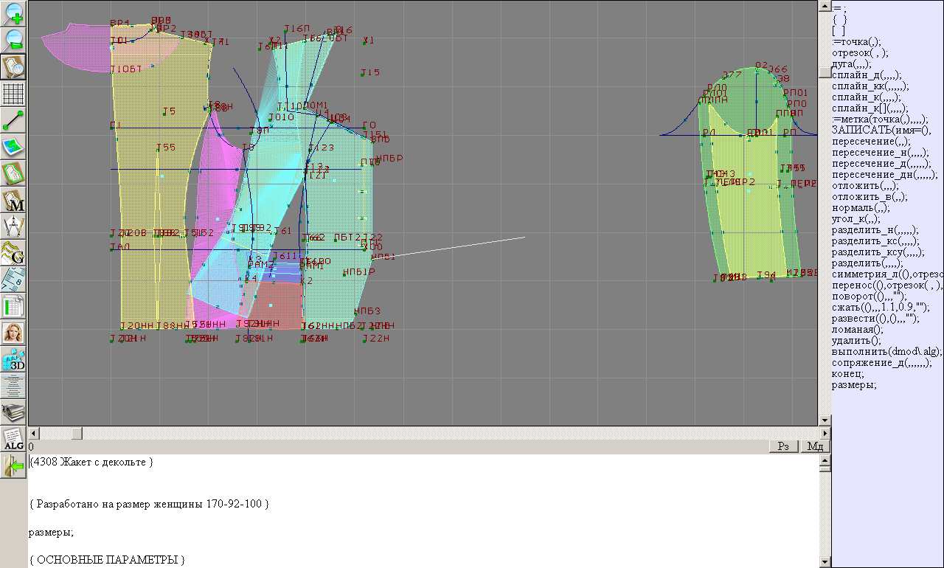The width and height of the screenshot is (944, 568).
Task: Toggle the grid display icon
Action: pos(13,94)
